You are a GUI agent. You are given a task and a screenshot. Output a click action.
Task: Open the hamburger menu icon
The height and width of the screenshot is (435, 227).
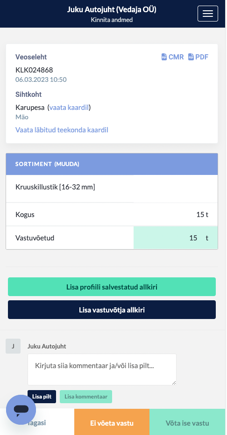[207, 14]
